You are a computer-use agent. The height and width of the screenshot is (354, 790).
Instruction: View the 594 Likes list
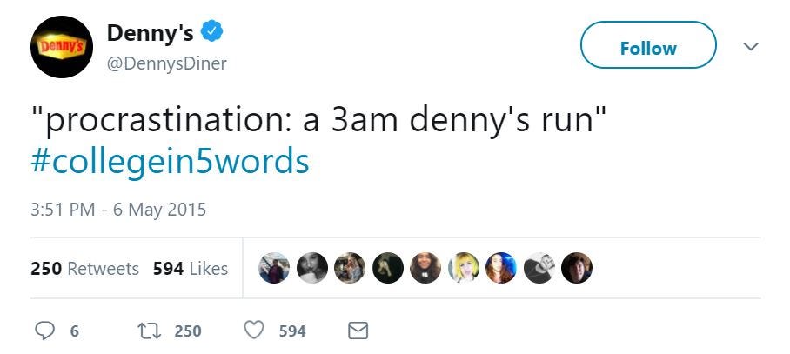click(x=191, y=269)
